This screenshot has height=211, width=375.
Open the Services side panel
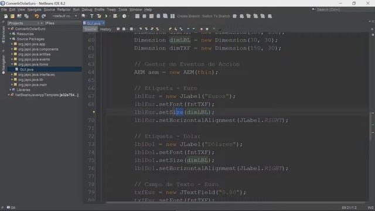(3, 35)
